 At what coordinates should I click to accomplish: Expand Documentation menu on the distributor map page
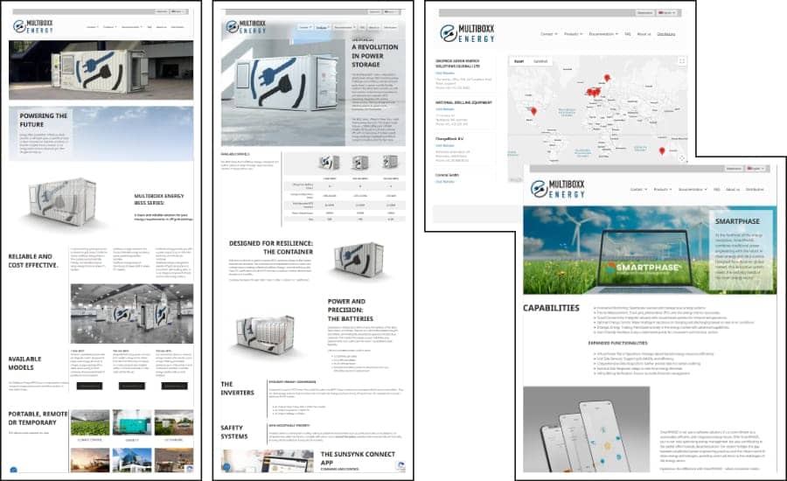(x=603, y=34)
